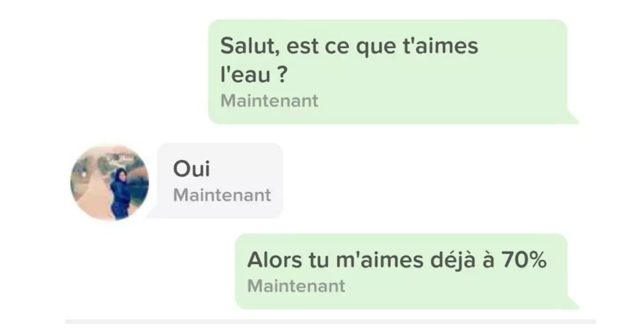Click the grey divider line below the messages
This screenshot has width=637, height=334.
[x=330, y=322]
